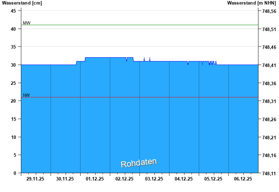This screenshot has height=192, width=279.
Task: Click the date label 30.11.25
Action: click(65, 179)
